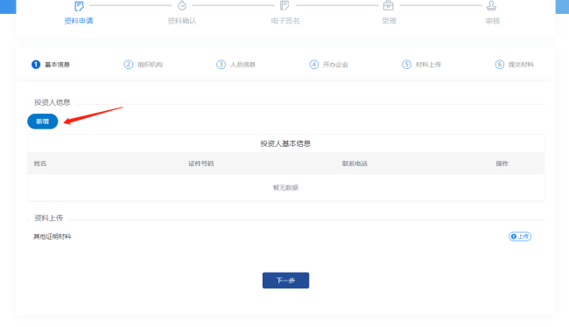
Task: Click the 受理 label text
Action: coord(389,21)
